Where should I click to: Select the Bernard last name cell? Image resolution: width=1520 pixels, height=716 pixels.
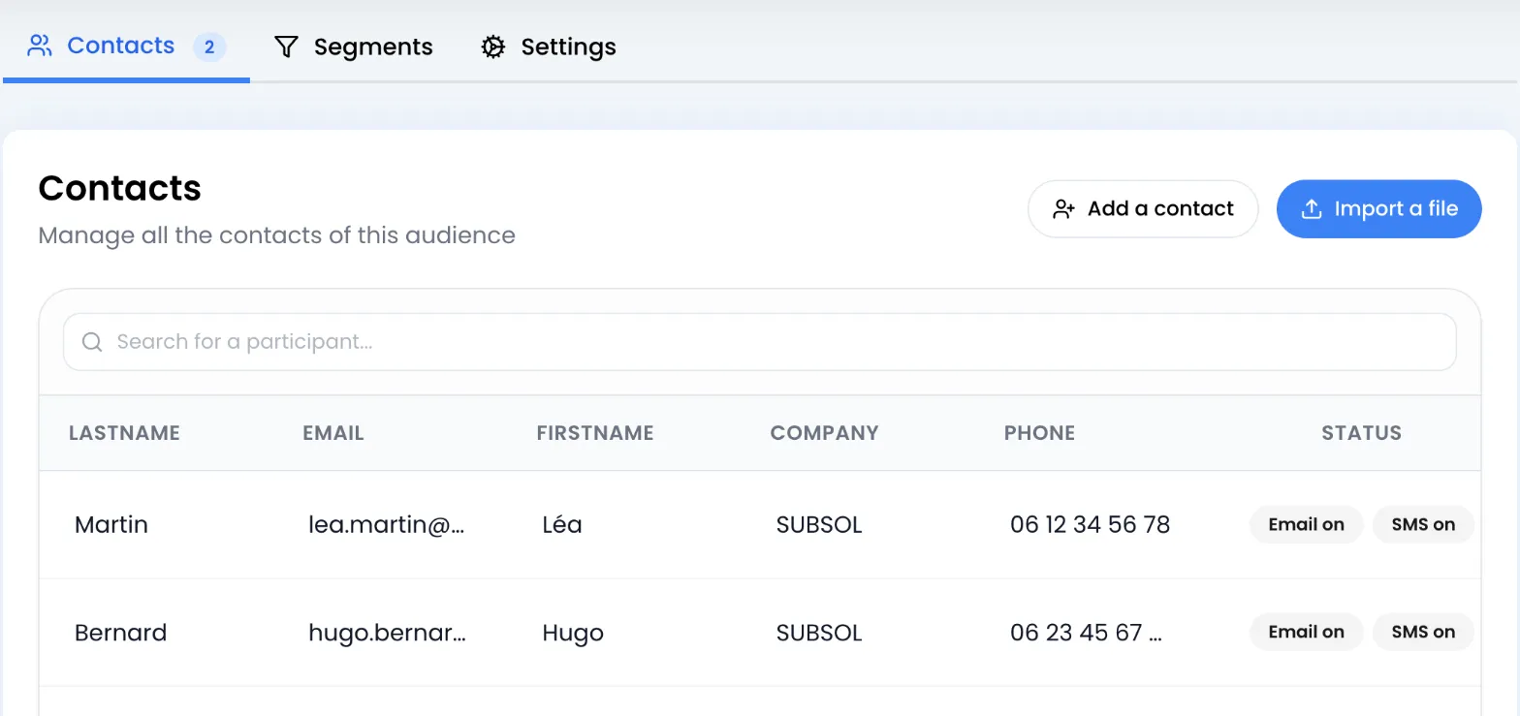pos(120,633)
